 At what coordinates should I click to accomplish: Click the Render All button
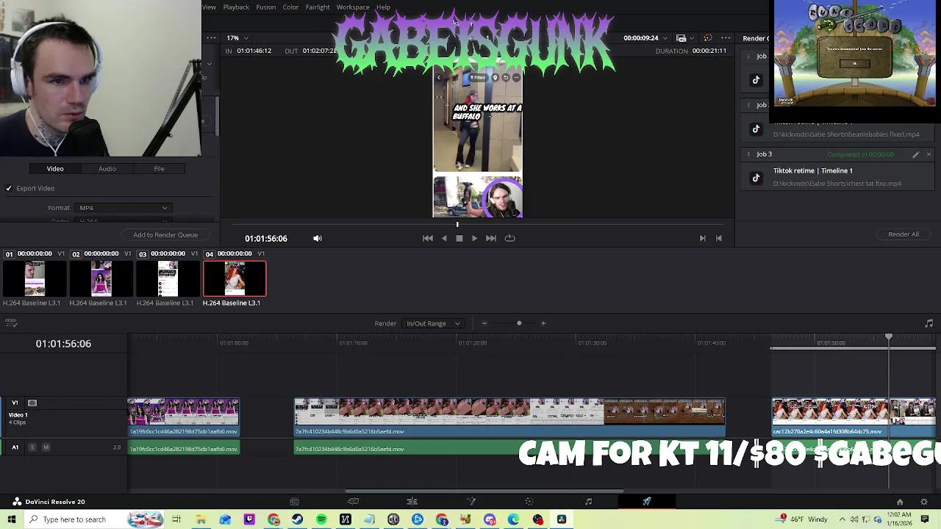pos(904,234)
